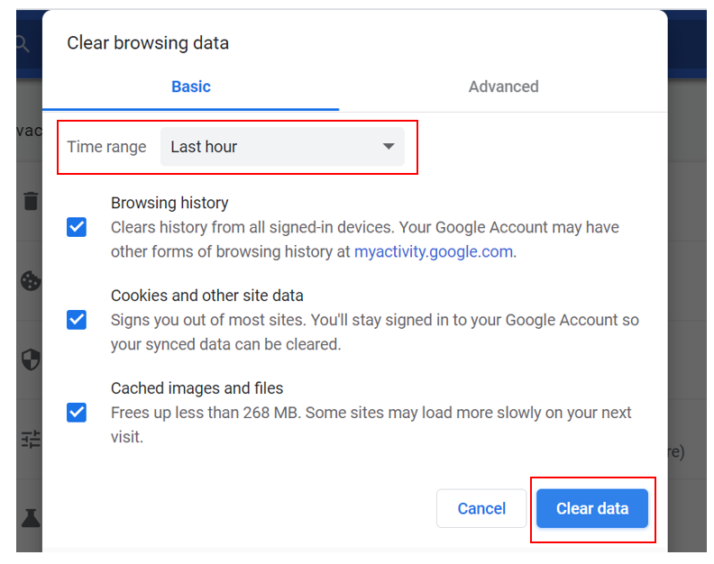Click the Cancel button

481,508
